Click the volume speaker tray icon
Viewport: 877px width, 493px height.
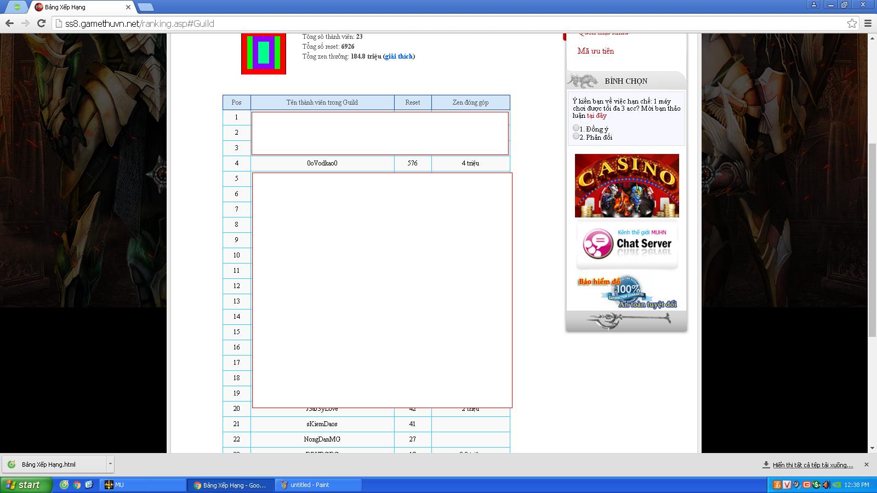826,485
